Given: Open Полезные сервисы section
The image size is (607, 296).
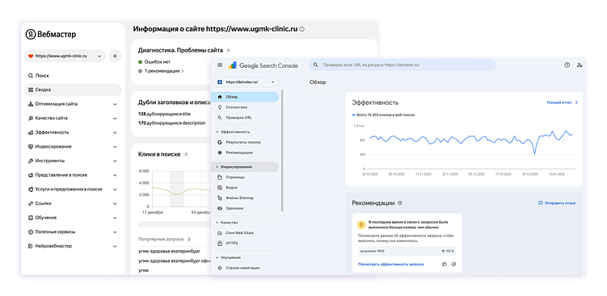Looking at the screenshot, I should click(73, 231).
